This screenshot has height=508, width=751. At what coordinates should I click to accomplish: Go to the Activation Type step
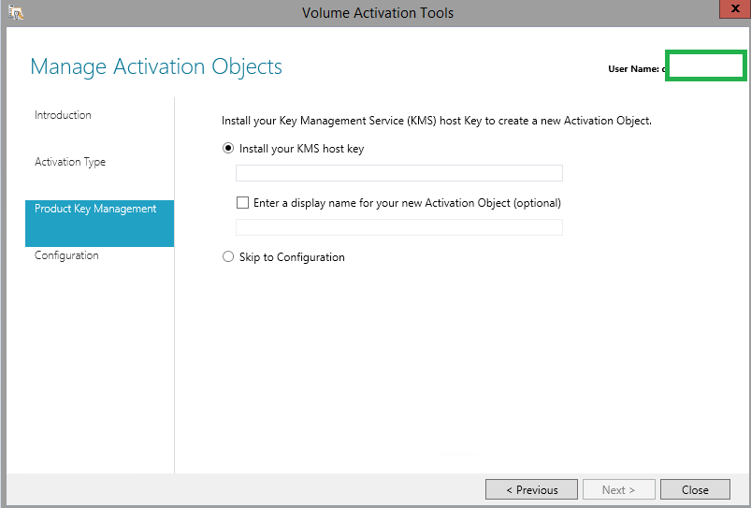click(70, 162)
